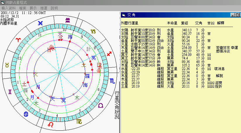
Task: Click the Virgo zodiac symbol on chart
Action: click(x=79, y=122)
